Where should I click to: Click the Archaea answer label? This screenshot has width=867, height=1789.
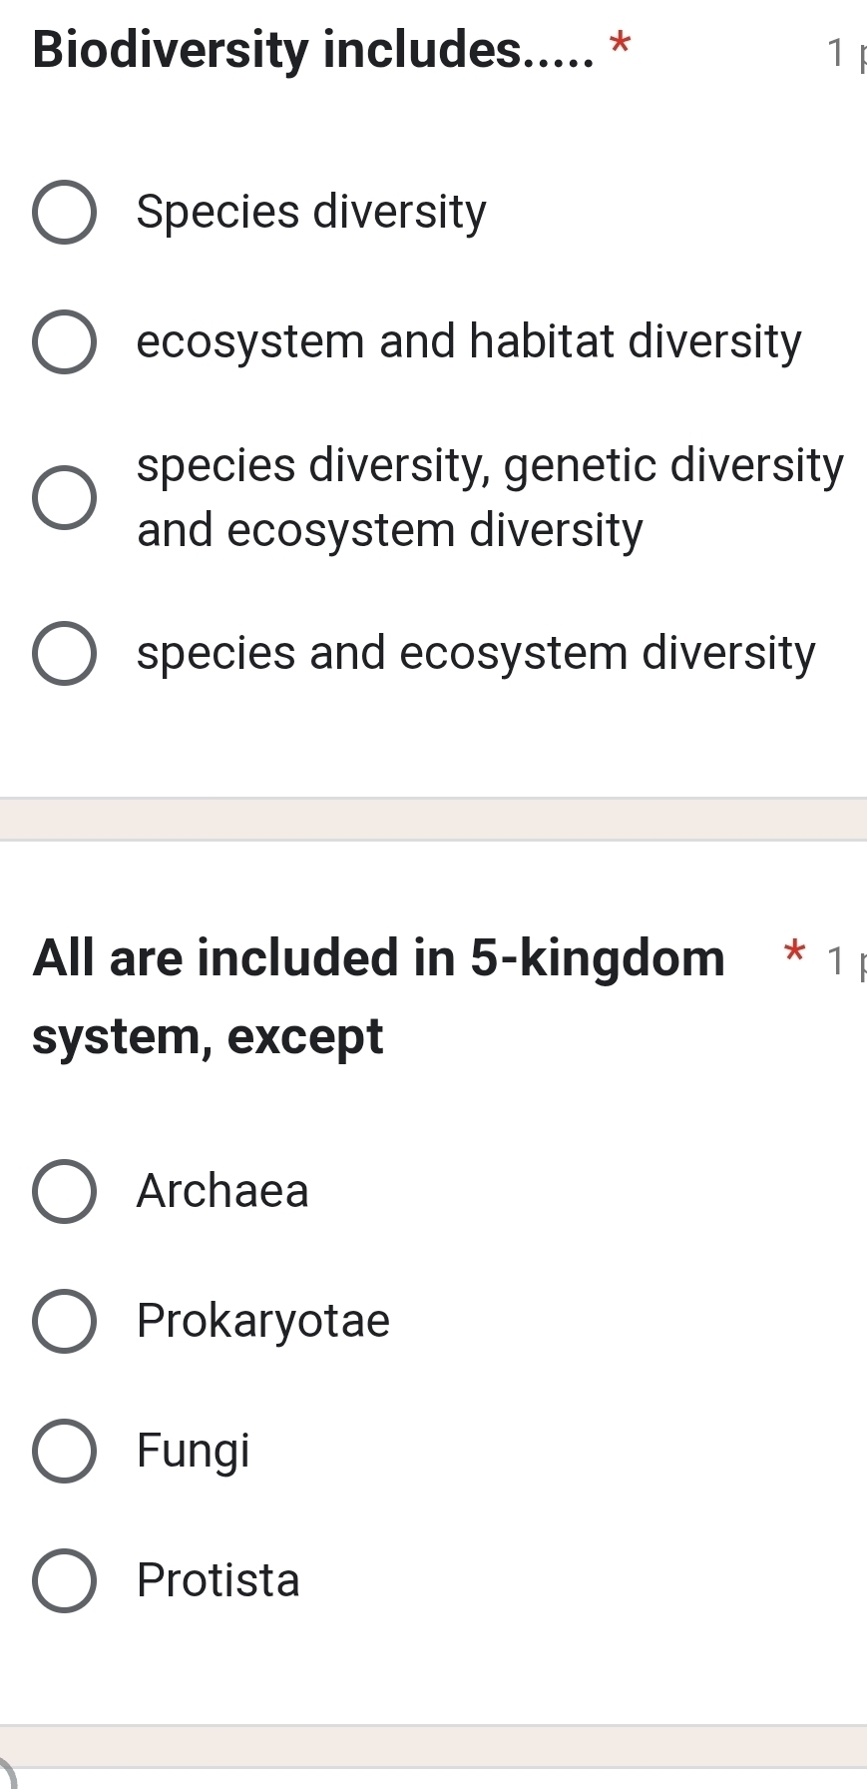coord(222,1191)
